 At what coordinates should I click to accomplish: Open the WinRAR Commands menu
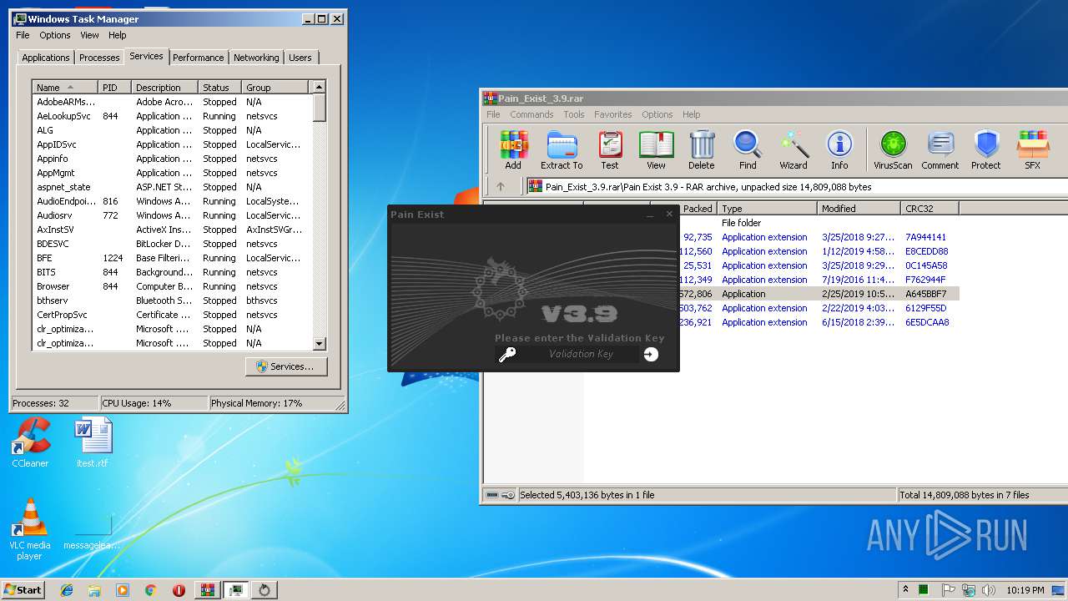[531, 114]
